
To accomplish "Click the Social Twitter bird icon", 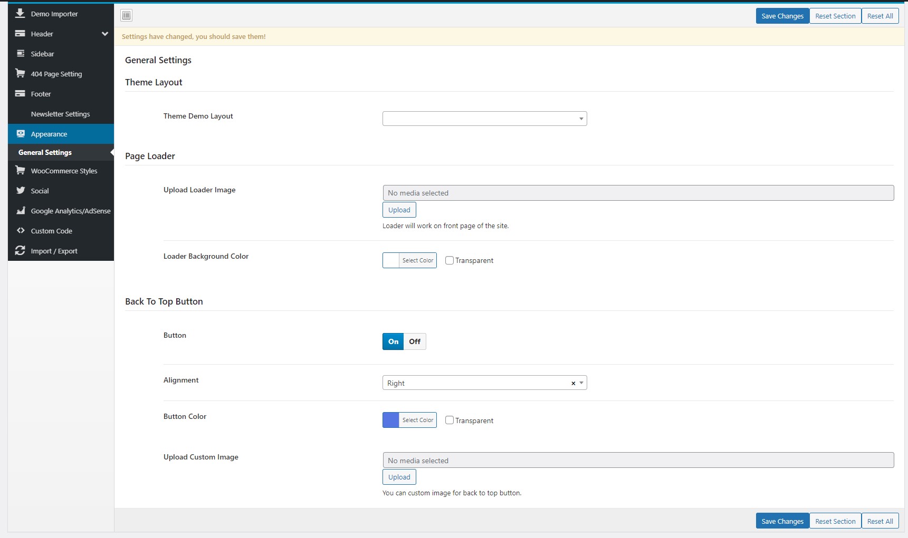I will [21, 190].
